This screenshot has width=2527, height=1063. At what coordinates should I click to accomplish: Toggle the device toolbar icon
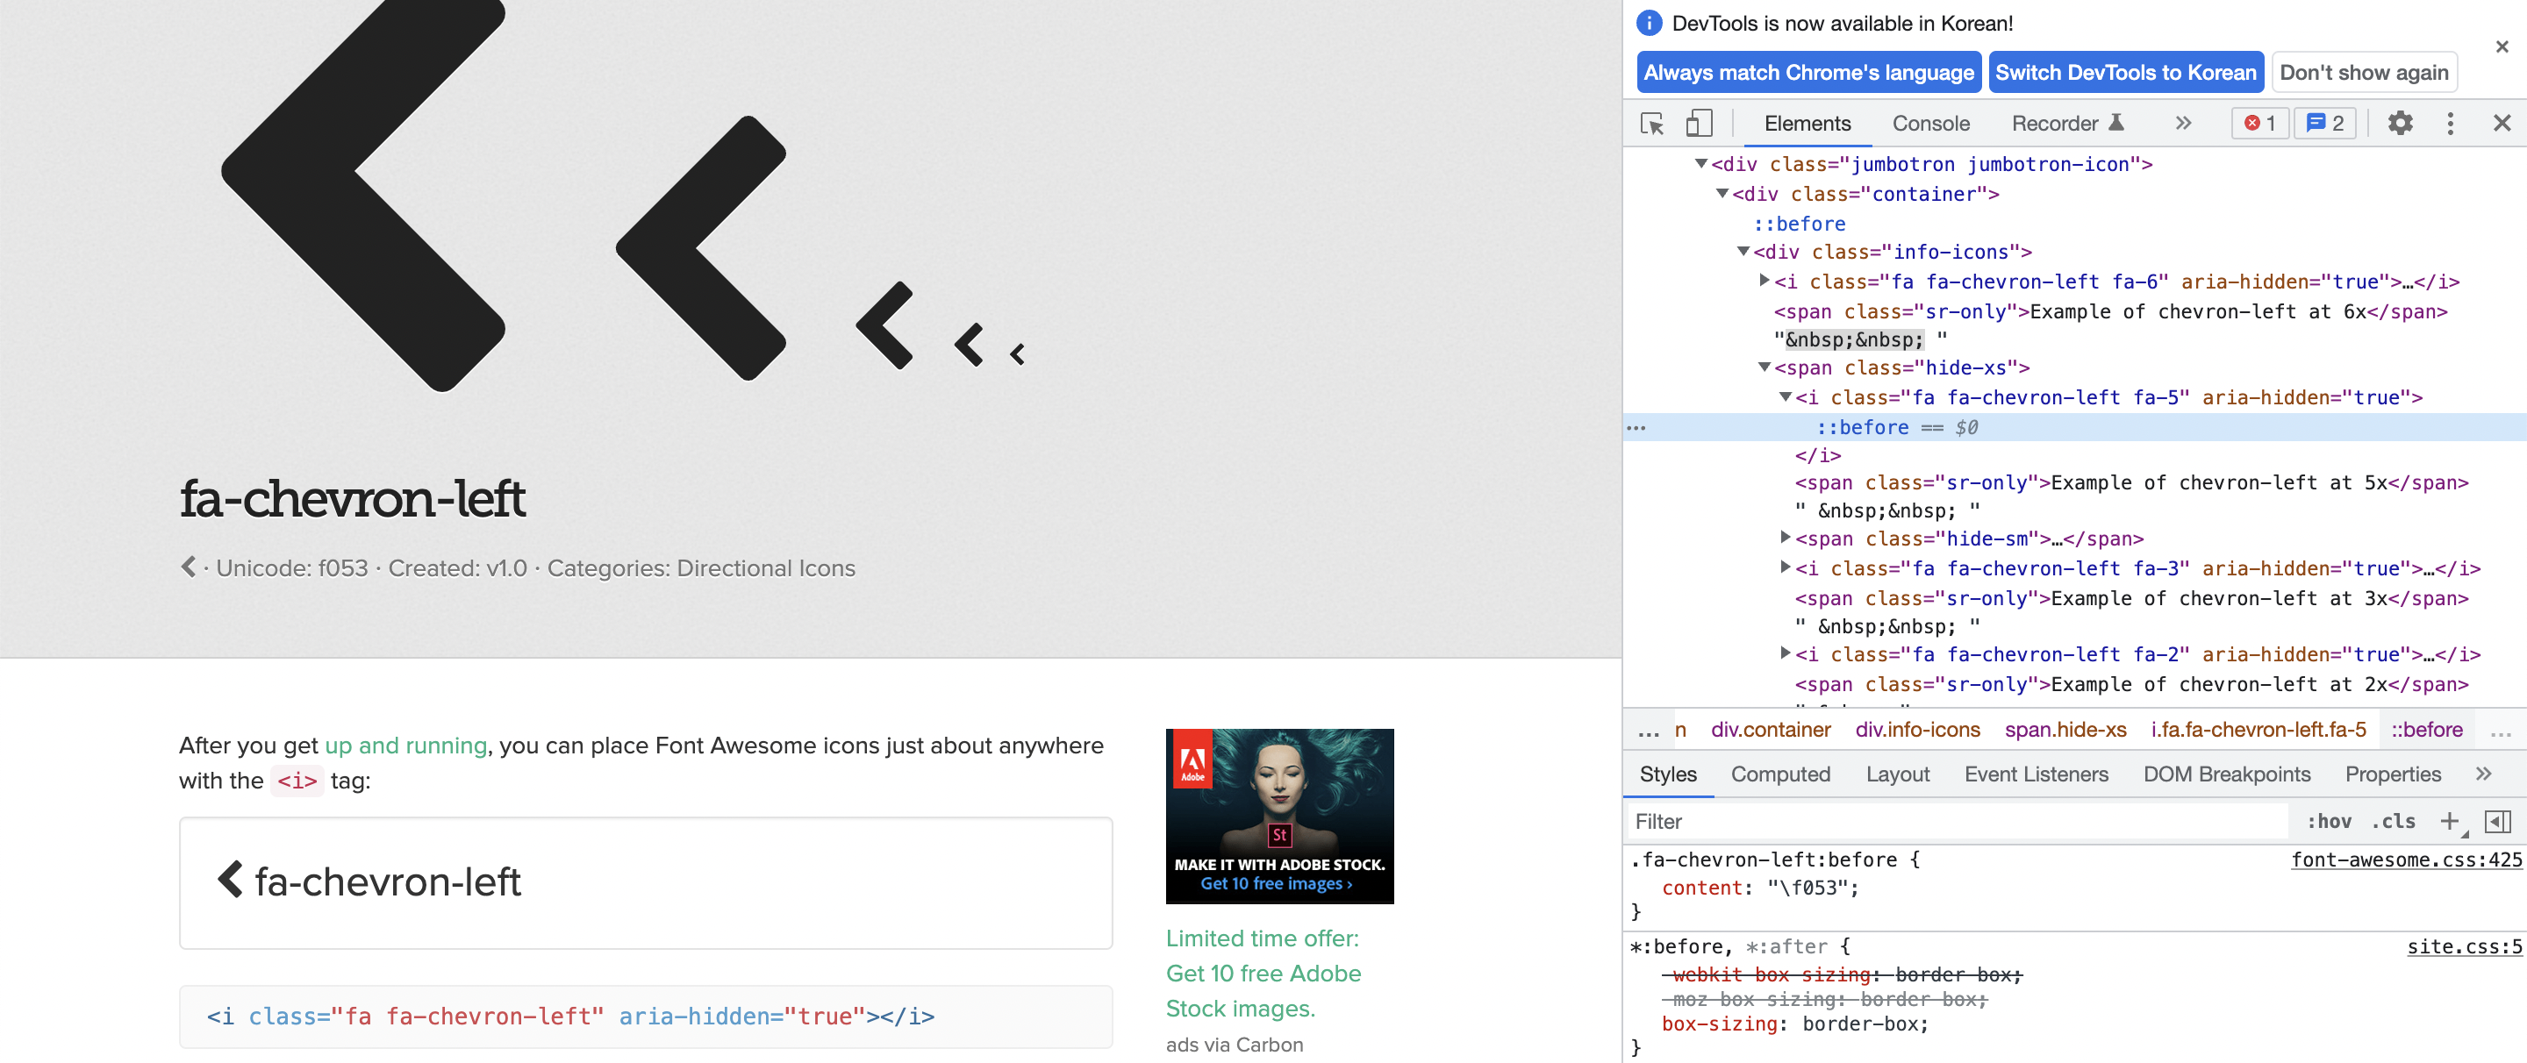[x=1699, y=124]
